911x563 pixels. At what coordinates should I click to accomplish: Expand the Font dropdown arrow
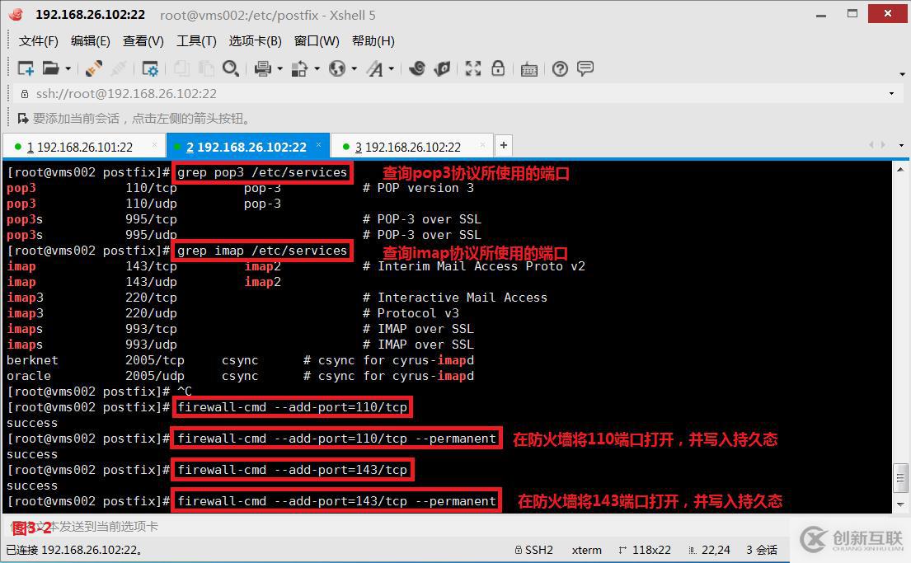tap(392, 69)
